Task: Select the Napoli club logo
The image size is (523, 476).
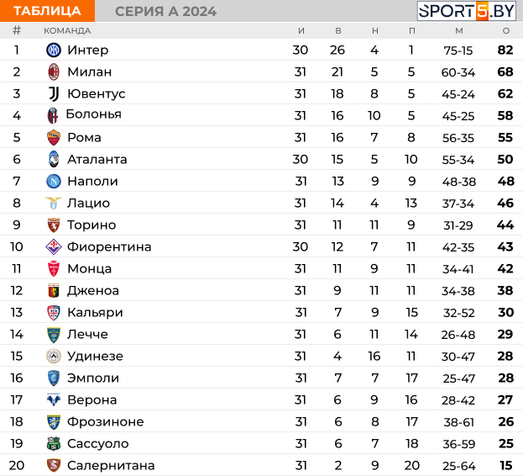Action: (54, 182)
